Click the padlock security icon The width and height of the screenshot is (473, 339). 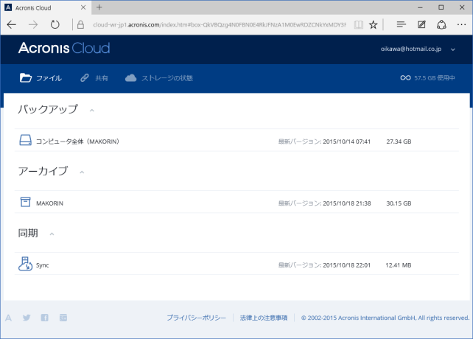pyautogui.click(x=80, y=24)
